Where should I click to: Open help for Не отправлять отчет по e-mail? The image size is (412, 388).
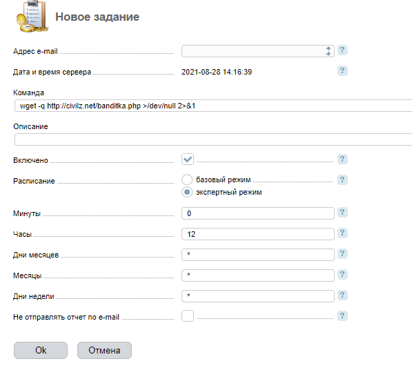click(x=342, y=316)
